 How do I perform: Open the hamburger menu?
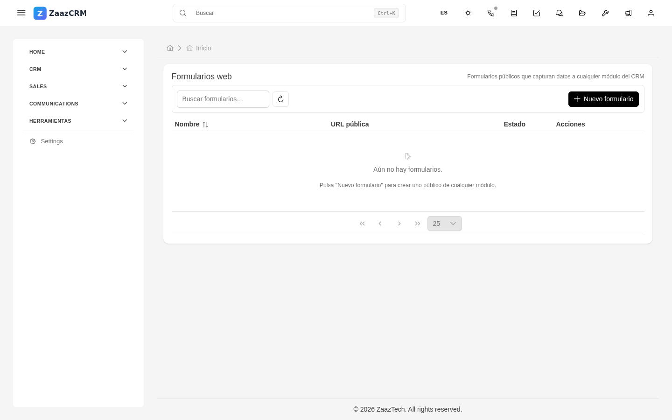pos(21,13)
